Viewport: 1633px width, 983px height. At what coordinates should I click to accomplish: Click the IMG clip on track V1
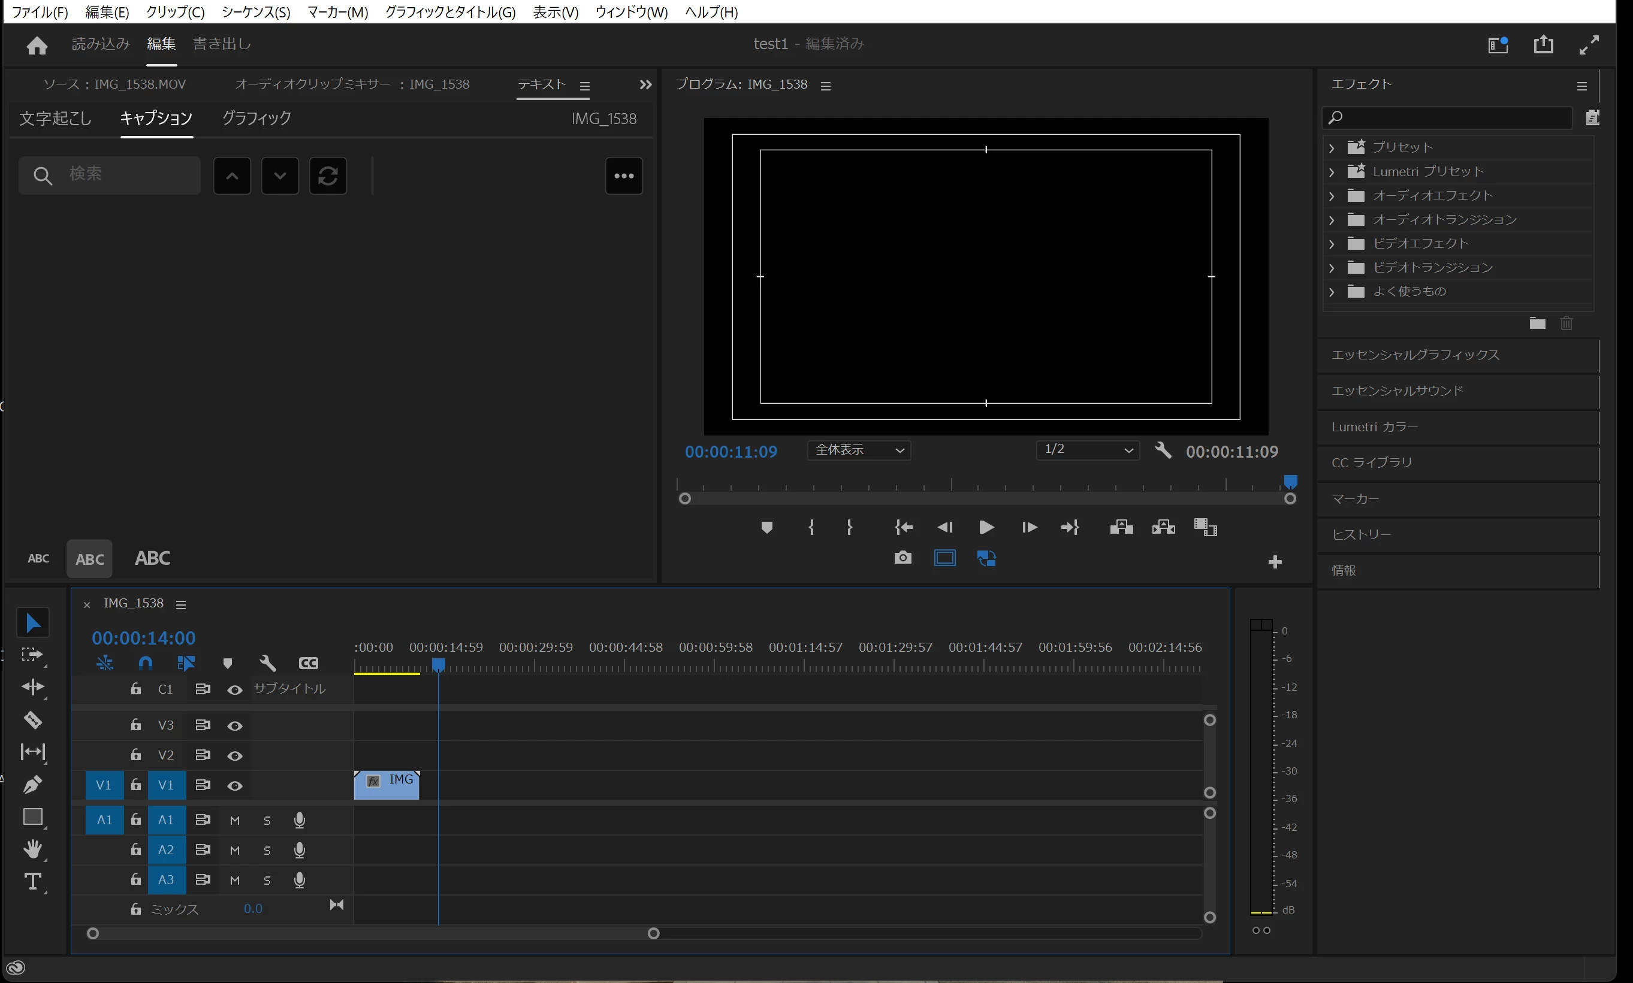coord(387,785)
